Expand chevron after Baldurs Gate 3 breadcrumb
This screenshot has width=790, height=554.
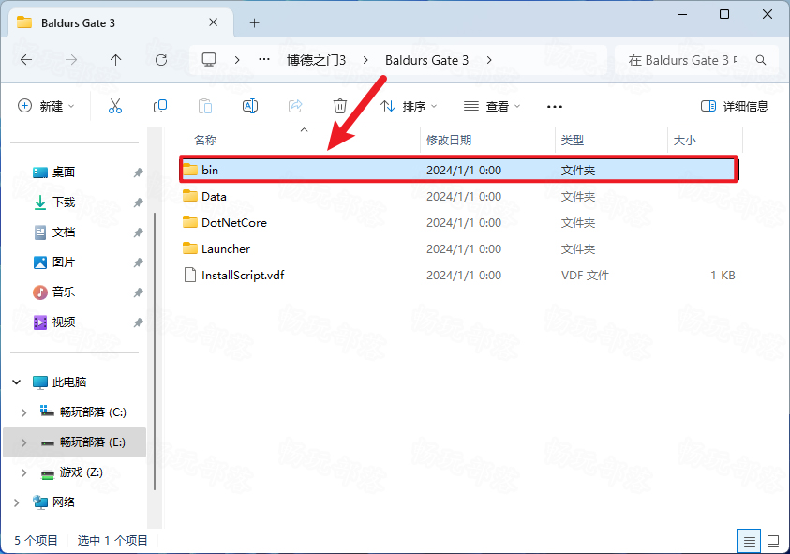pyautogui.click(x=489, y=61)
